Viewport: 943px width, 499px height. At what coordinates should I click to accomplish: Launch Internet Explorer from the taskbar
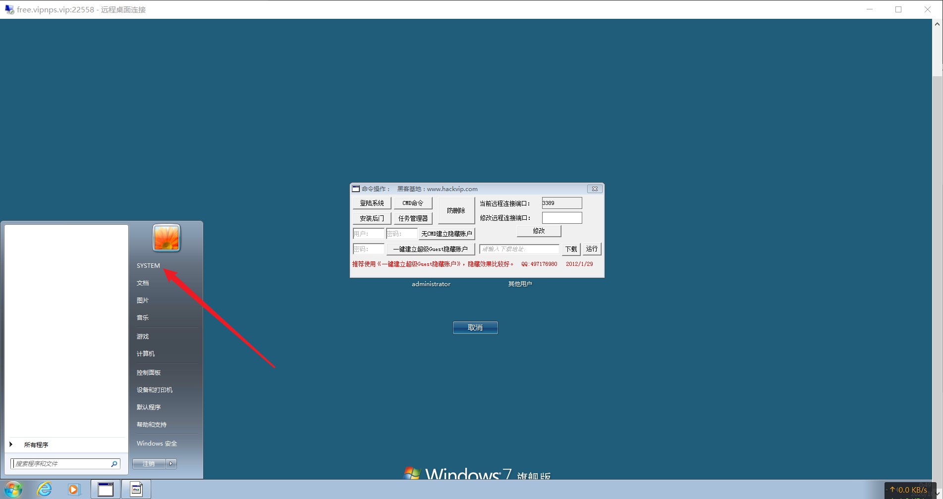point(44,490)
